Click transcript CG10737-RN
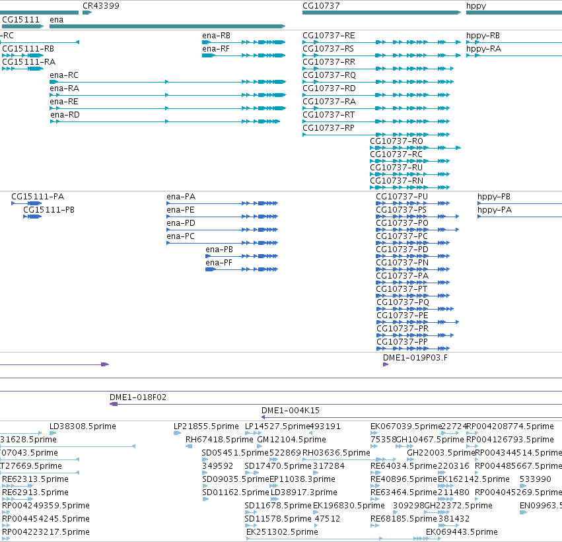Screen dimensions: 562x542 pos(409,187)
